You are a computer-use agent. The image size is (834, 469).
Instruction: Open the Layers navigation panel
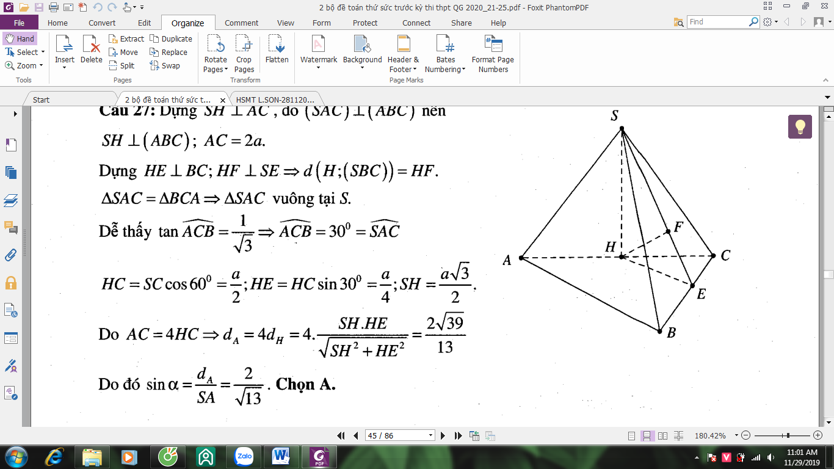(x=11, y=200)
